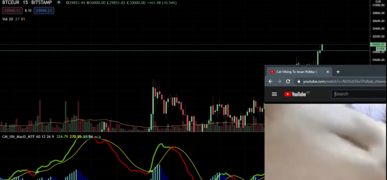Open the YouTube hamburger guide menu

274,94
